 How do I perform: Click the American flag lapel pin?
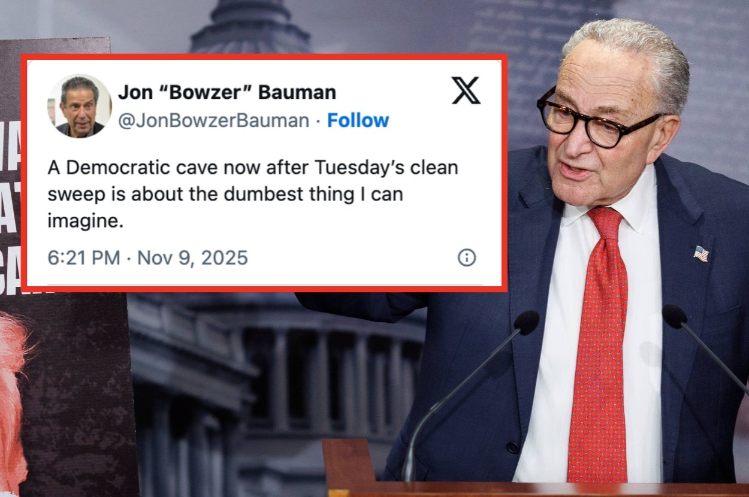point(701,254)
